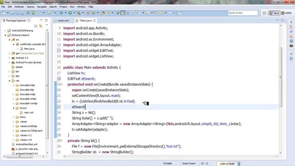Collapse the src folder
This screenshot has width=295, height=166.
[x=9, y=40]
